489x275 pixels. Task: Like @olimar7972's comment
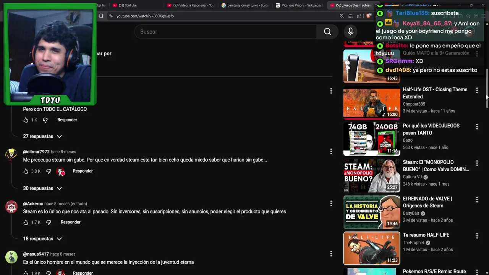coord(26,171)
